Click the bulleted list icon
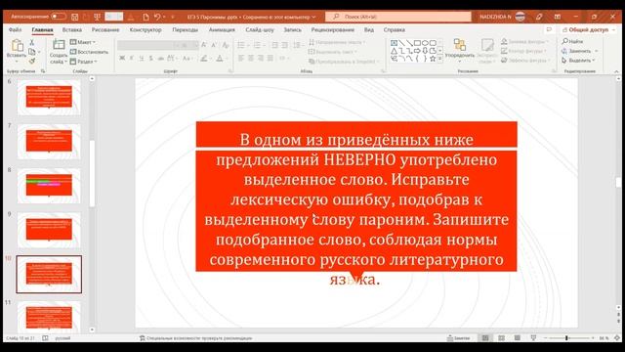This screenshot has height=352, width=625. [241, 45]
